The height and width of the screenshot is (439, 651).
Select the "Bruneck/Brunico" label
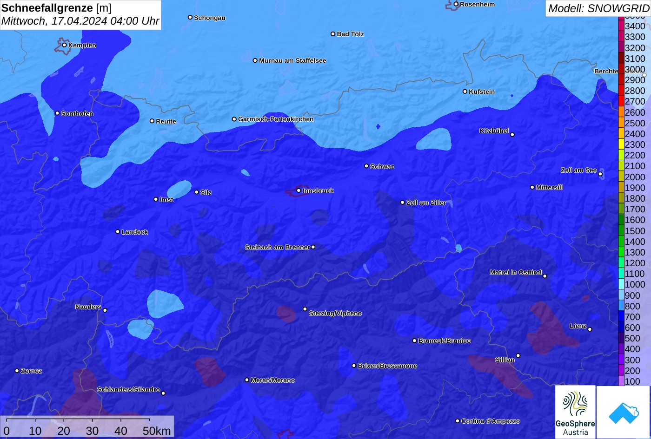(x=445, y=341)
